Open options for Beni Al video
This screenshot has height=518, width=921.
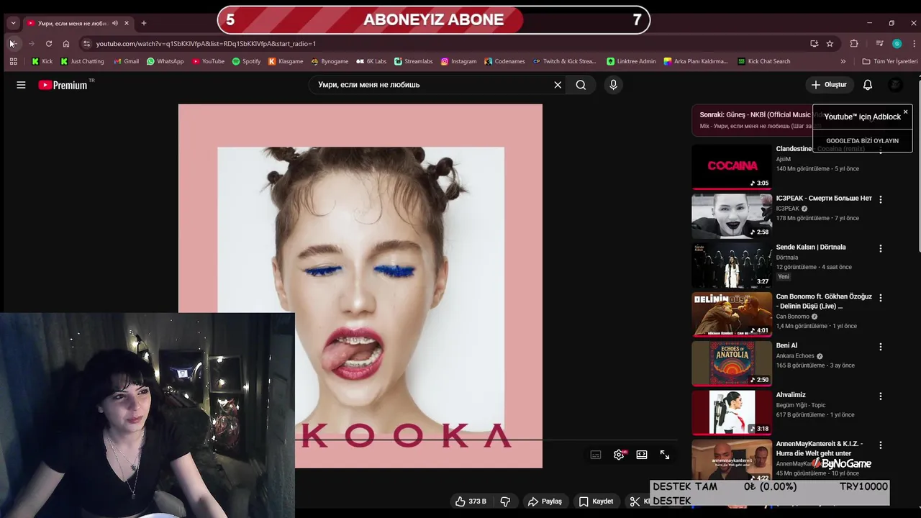[x=880, y=347]
